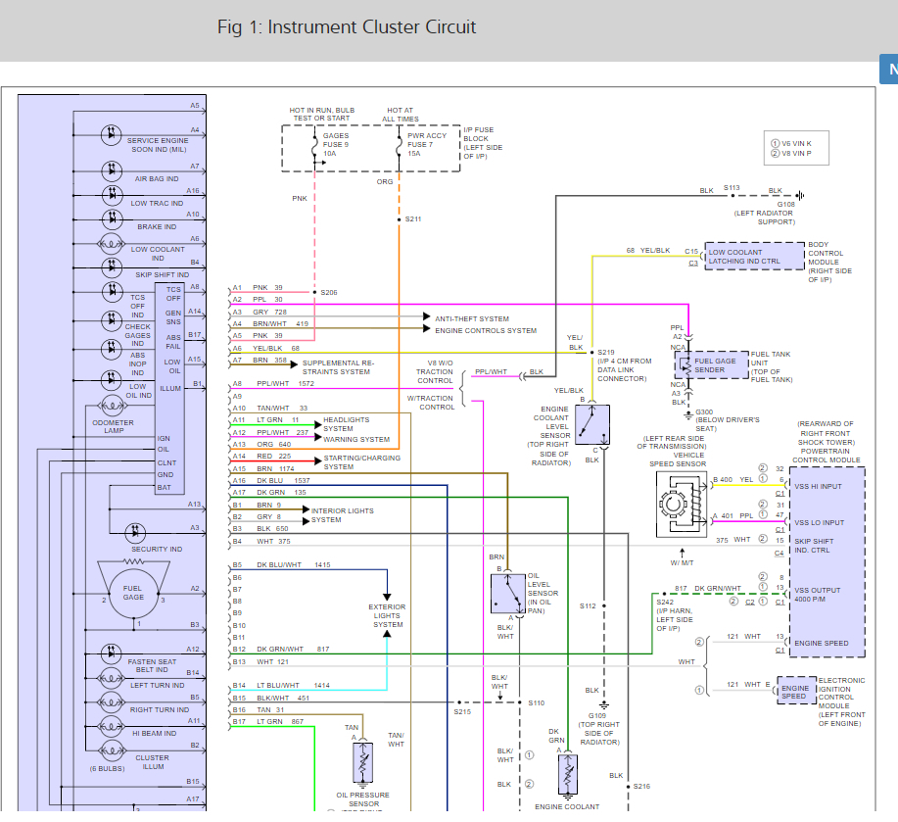Click the Gages Fuse 9 symbol
898x822 pixels.
coord(314,146)
